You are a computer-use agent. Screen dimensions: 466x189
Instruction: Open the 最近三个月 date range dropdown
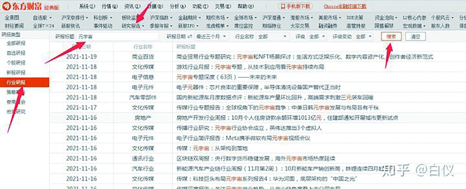pos(211,36)
